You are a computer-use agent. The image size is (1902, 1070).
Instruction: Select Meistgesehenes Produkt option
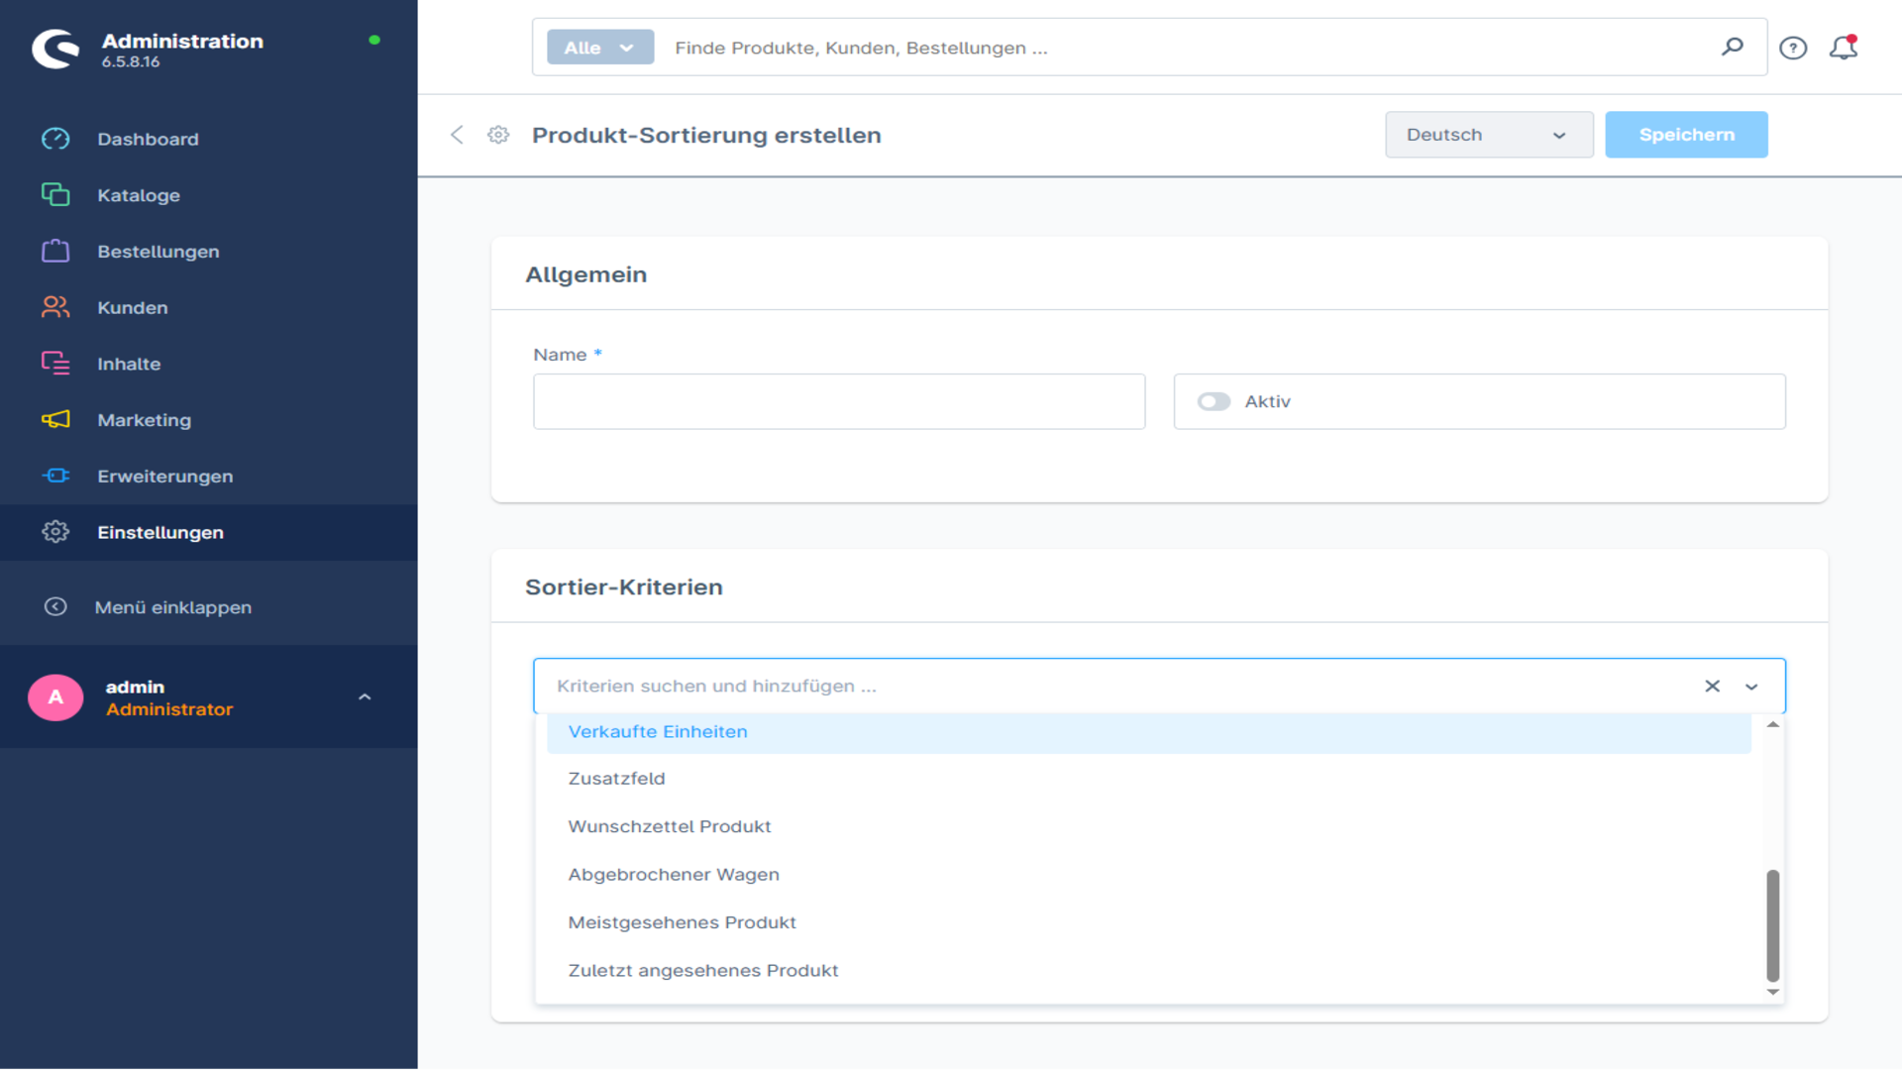1149,922
